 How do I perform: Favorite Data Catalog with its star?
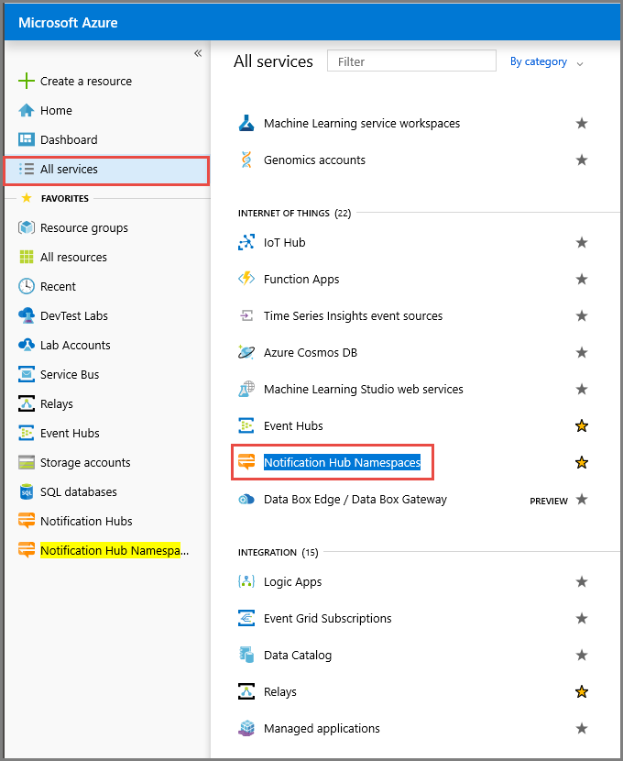tap(581, 655)
